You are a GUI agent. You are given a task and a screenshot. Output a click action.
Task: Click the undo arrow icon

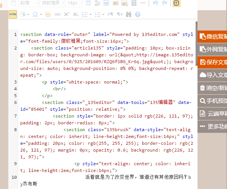tap(155, 3)
